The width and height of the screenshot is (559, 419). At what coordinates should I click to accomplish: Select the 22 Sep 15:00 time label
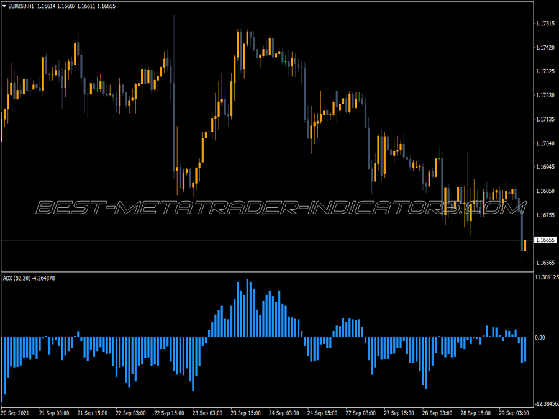pyautogui.click(x=169, y=413)
